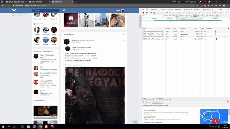Select the 7.9 KB 376647cf08.720.mp4 request checkbox
This screenshot has width=230, height=129.
point(143,37)
